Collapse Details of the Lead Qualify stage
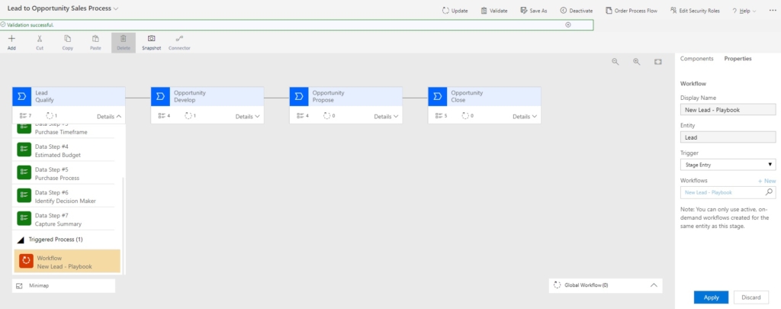Screen dimensions: 781x309 109,116
